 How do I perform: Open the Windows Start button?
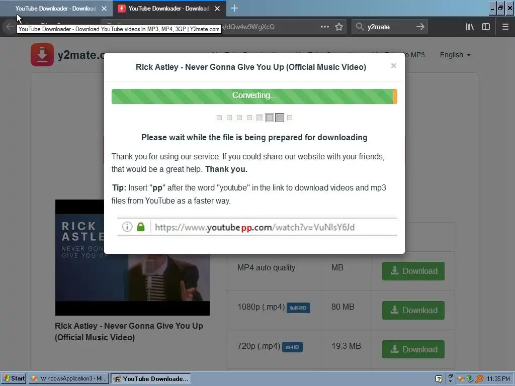pyautogui.click(x=14, y=378)
